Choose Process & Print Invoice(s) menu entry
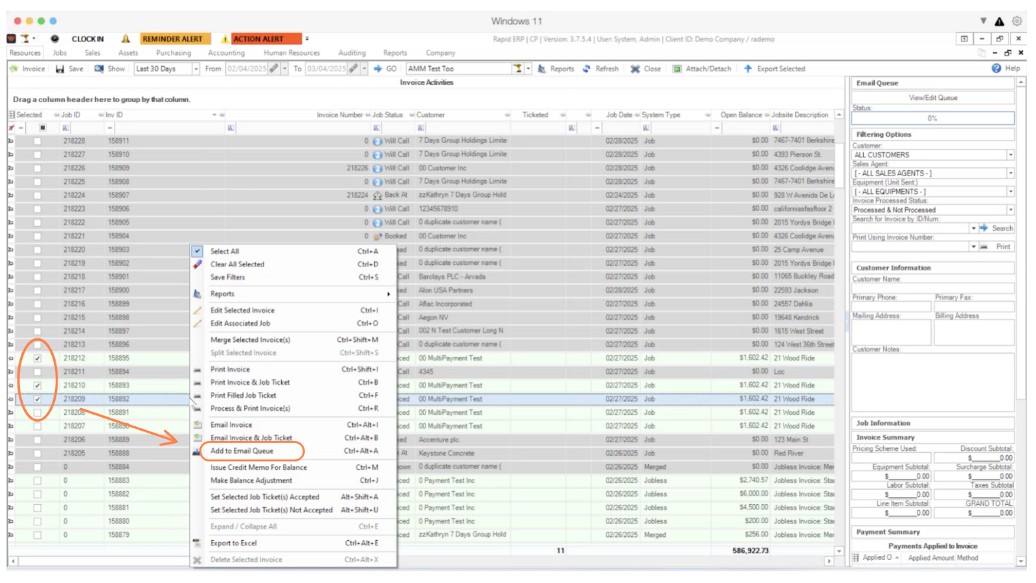 294,408
